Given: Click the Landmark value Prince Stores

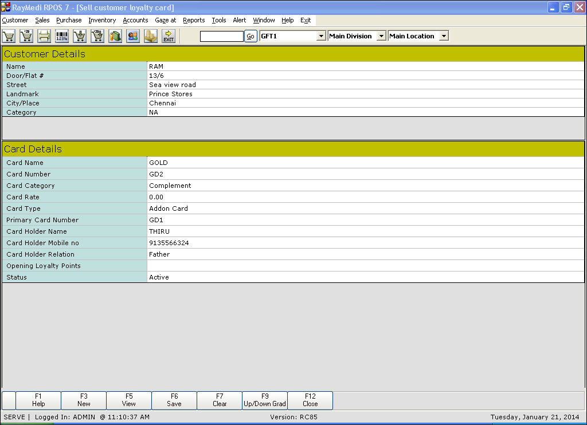Looking at the screenshot, I should 171,94.
